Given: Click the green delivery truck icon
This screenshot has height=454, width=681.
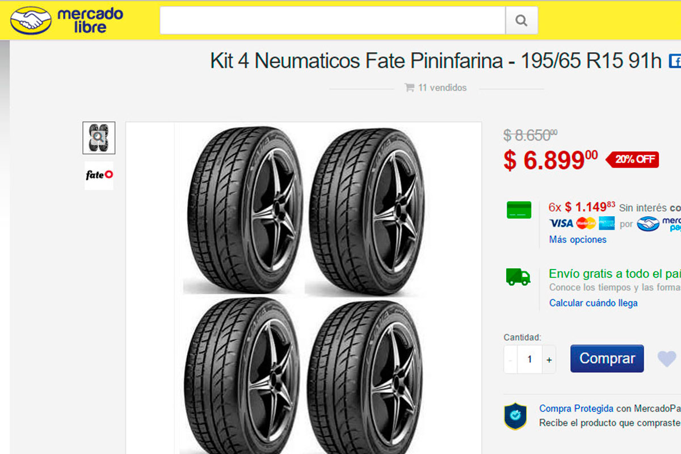Looking at the screenshot, I should pyautogui.click(x=518, y=277).
